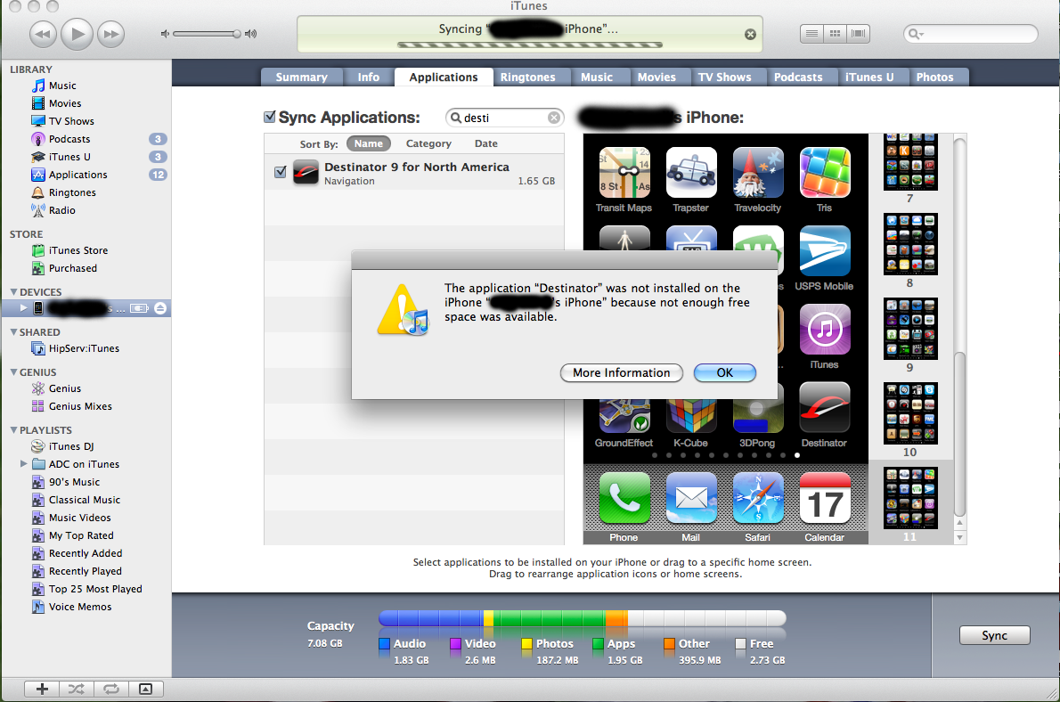Viewport: 1060px width, 702px height.
Task: Toggle shuffle at the bottom bar
Action: (77, 690)
